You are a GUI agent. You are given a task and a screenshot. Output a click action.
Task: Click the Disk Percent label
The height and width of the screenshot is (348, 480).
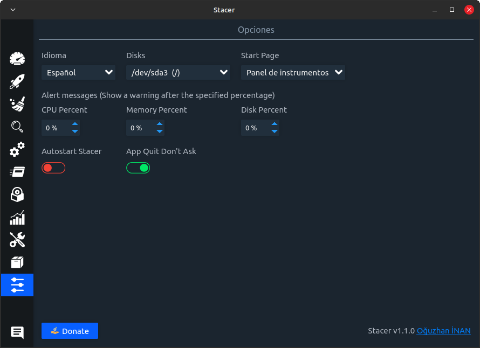pyautogui.click(x=264, y=110)
